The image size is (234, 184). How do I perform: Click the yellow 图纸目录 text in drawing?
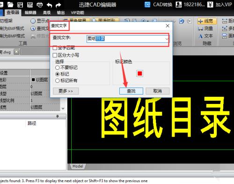[x=166, y=118]
